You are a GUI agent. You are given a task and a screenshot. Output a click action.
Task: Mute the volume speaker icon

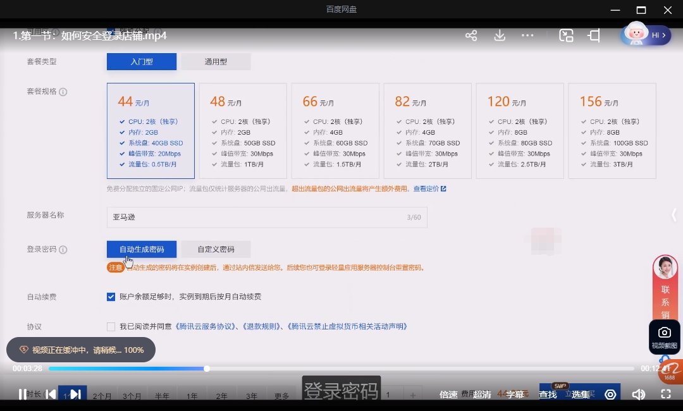[638, 395]
